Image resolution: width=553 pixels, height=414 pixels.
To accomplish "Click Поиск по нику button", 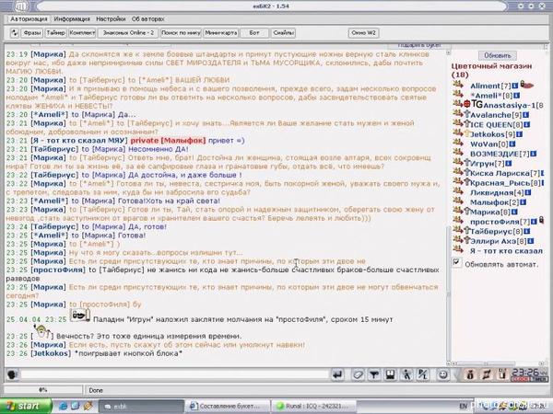I will coord(181,33).
